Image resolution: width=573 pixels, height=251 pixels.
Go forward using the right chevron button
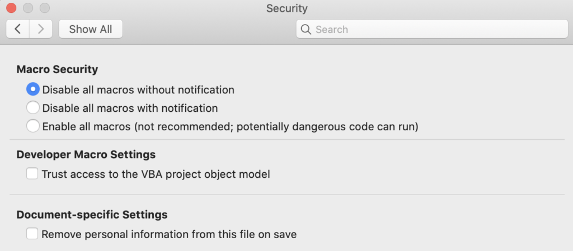tap(40, 29)
